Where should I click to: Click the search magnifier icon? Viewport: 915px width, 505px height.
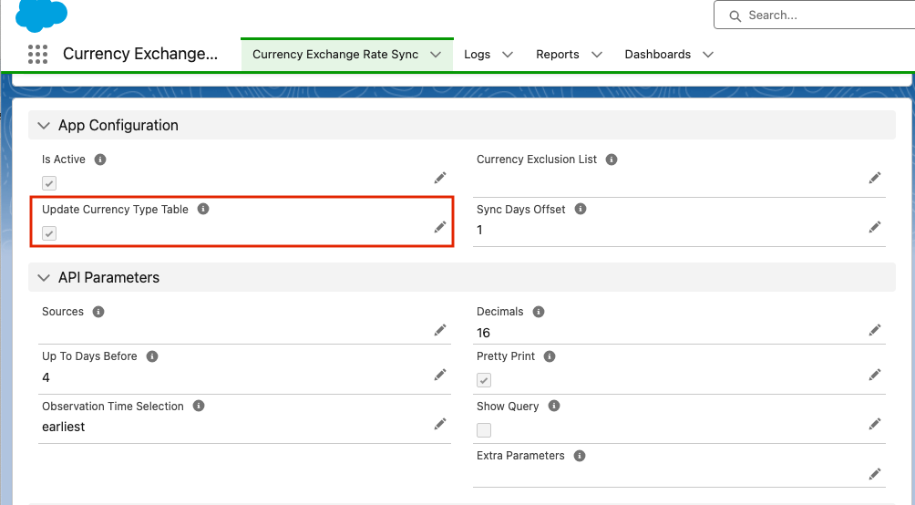[x=735, y=15]
